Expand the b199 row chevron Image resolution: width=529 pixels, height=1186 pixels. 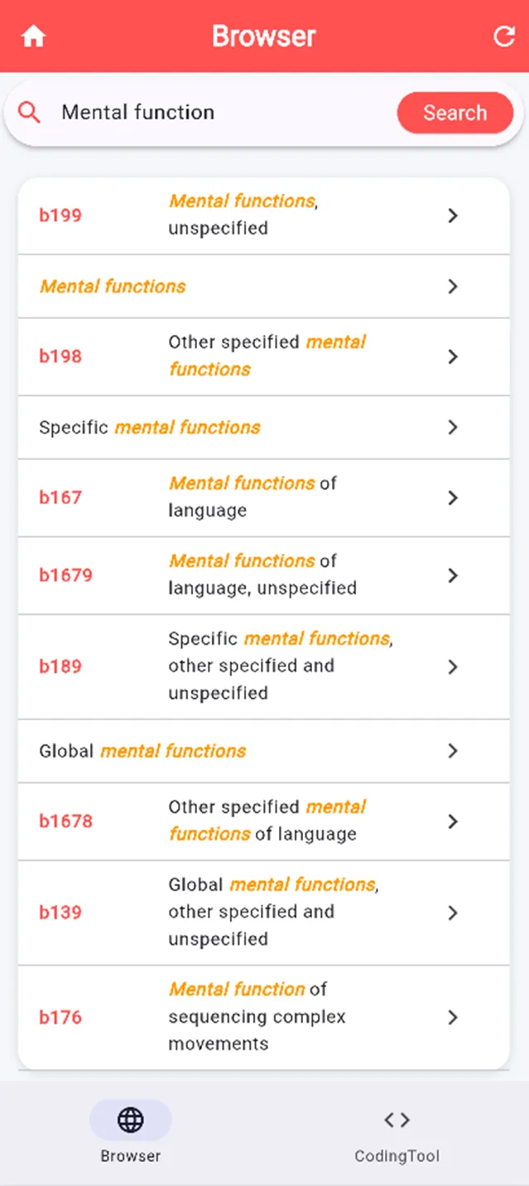452,215
